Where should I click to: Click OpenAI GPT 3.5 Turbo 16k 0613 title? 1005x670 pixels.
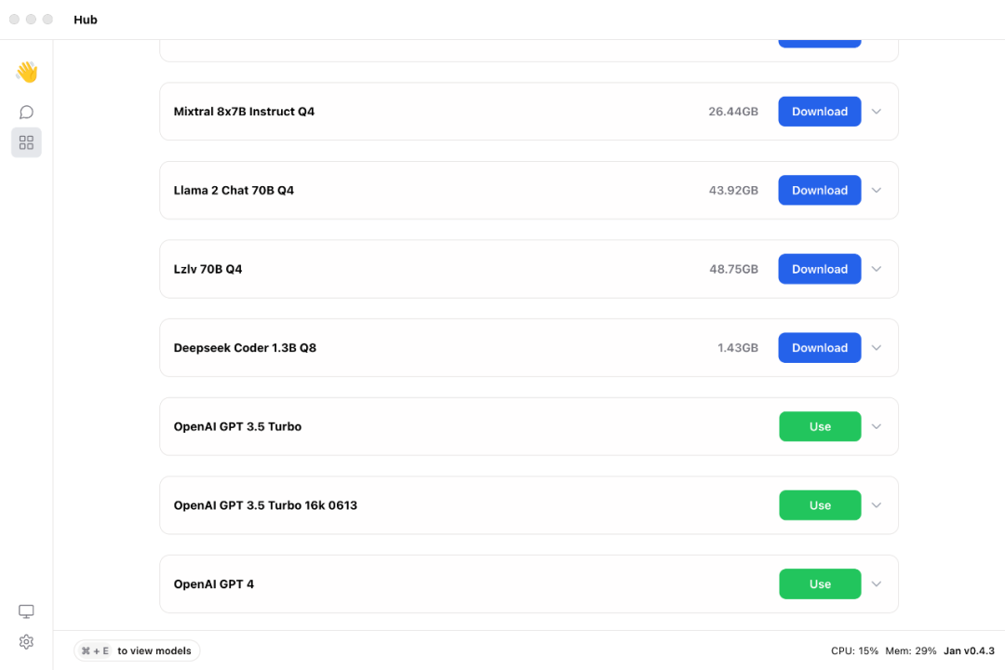pos(265,505)
